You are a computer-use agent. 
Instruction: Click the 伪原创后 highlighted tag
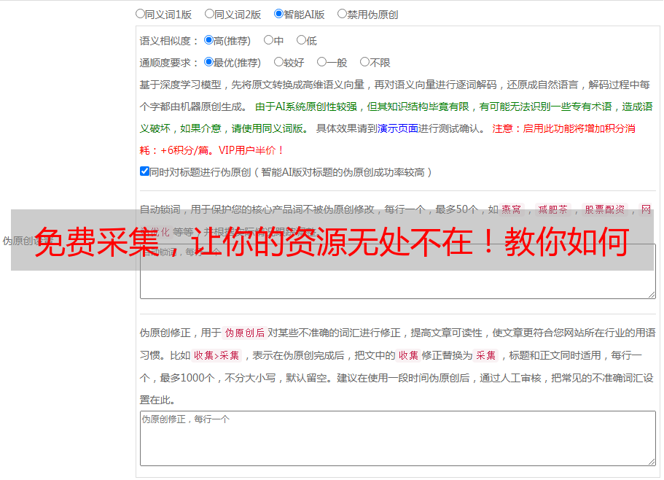[x=245, y=333]
